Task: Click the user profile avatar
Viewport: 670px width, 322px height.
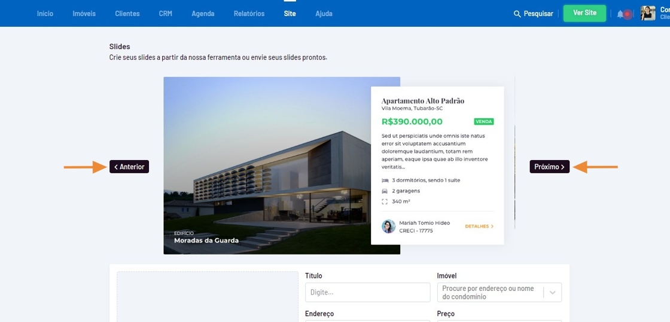Action: [x=648, y=13]
